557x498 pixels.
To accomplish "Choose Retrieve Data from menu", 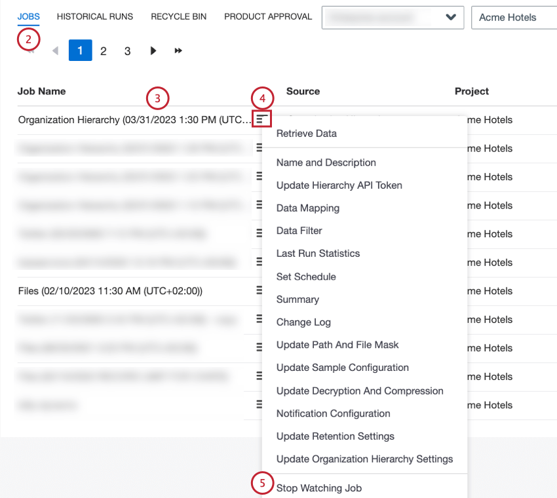I will 307,134.
